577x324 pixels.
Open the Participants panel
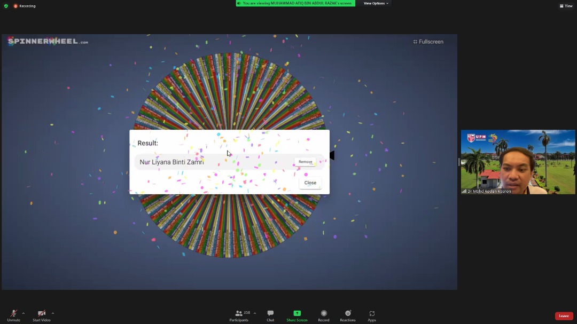[239, 315]
